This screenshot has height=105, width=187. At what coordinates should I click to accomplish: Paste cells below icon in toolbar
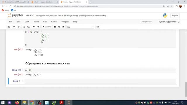(x=29, y=27)
